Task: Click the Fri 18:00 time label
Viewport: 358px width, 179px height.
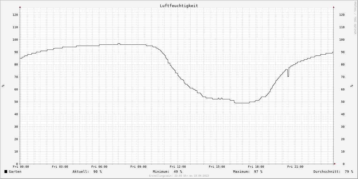Action: pos(256,167)
